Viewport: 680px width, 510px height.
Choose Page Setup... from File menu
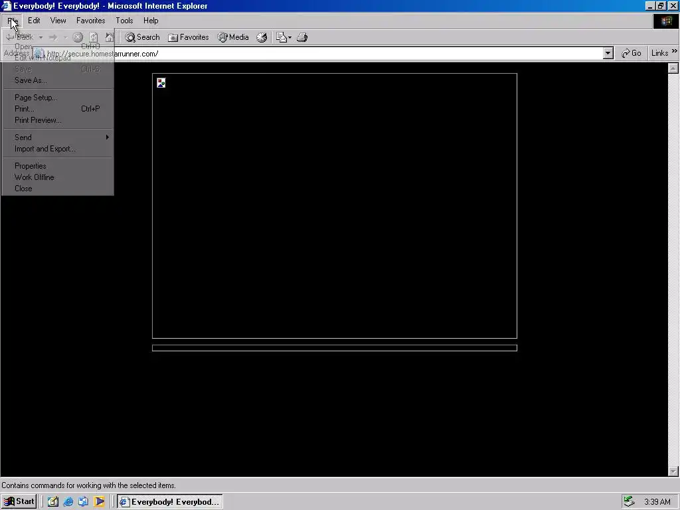coord(57,98)
